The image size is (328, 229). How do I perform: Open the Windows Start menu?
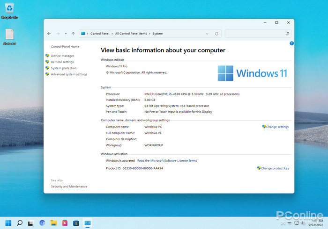(x=8, y=223)
